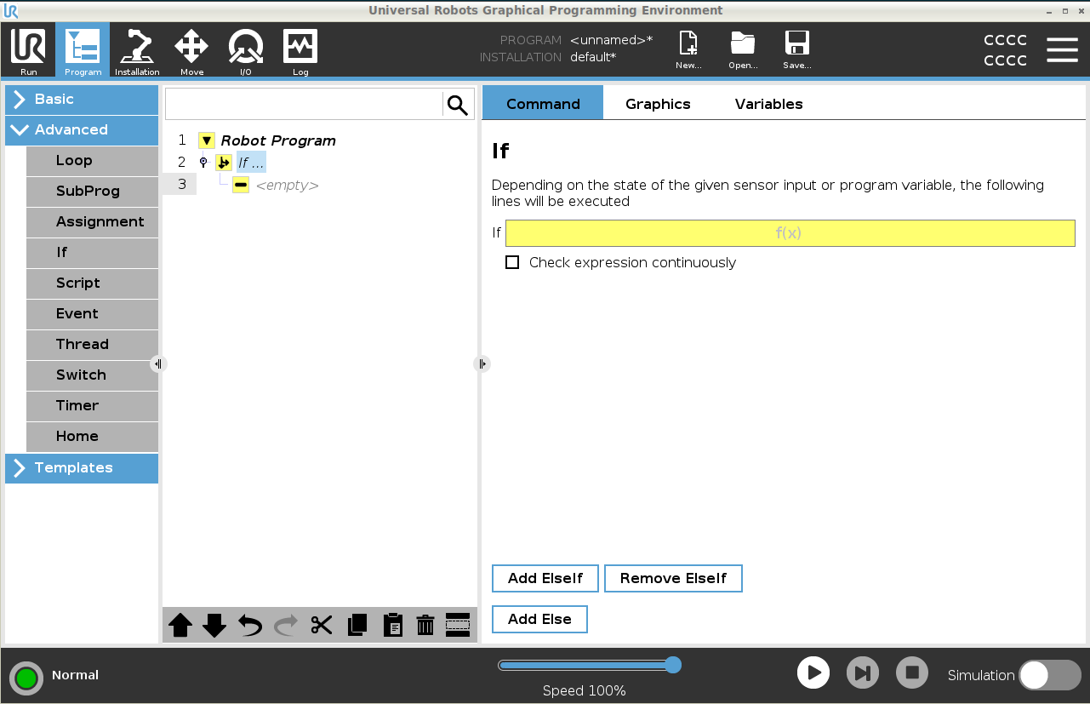Expand the Templates section

point(82,468)
